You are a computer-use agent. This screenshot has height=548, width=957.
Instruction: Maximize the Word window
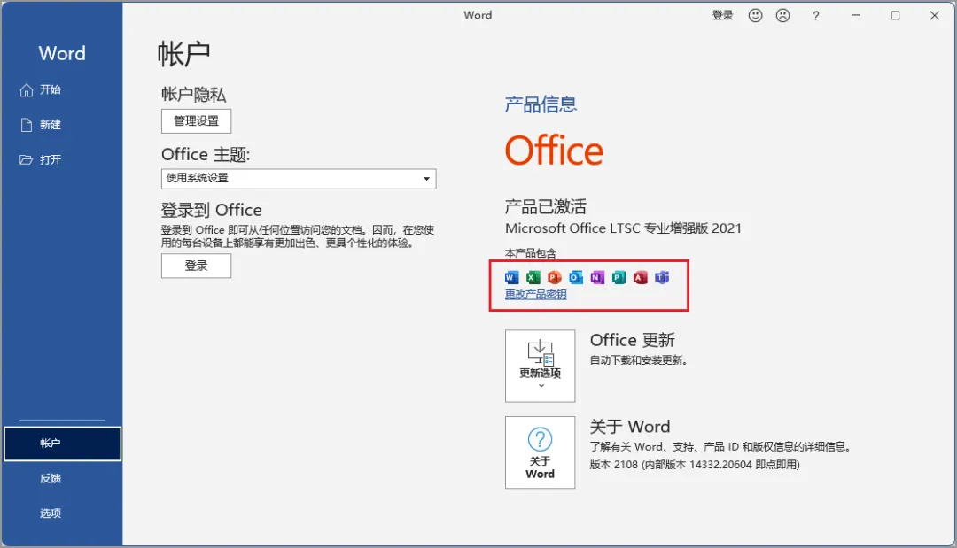pos(895,15)
